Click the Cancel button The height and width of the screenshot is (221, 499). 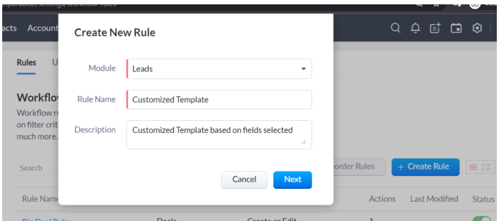[244, 179]
